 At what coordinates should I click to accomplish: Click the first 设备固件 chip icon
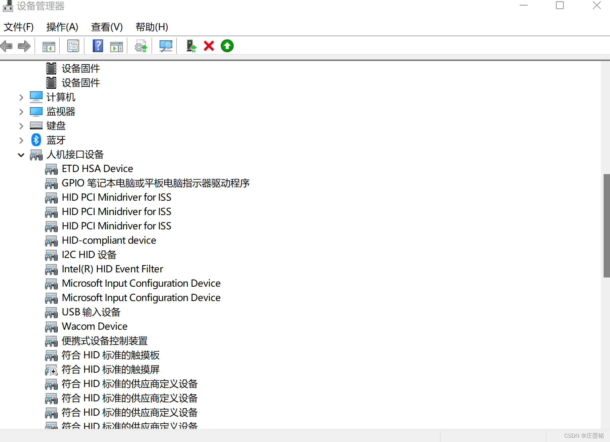(x=51, y=68)
